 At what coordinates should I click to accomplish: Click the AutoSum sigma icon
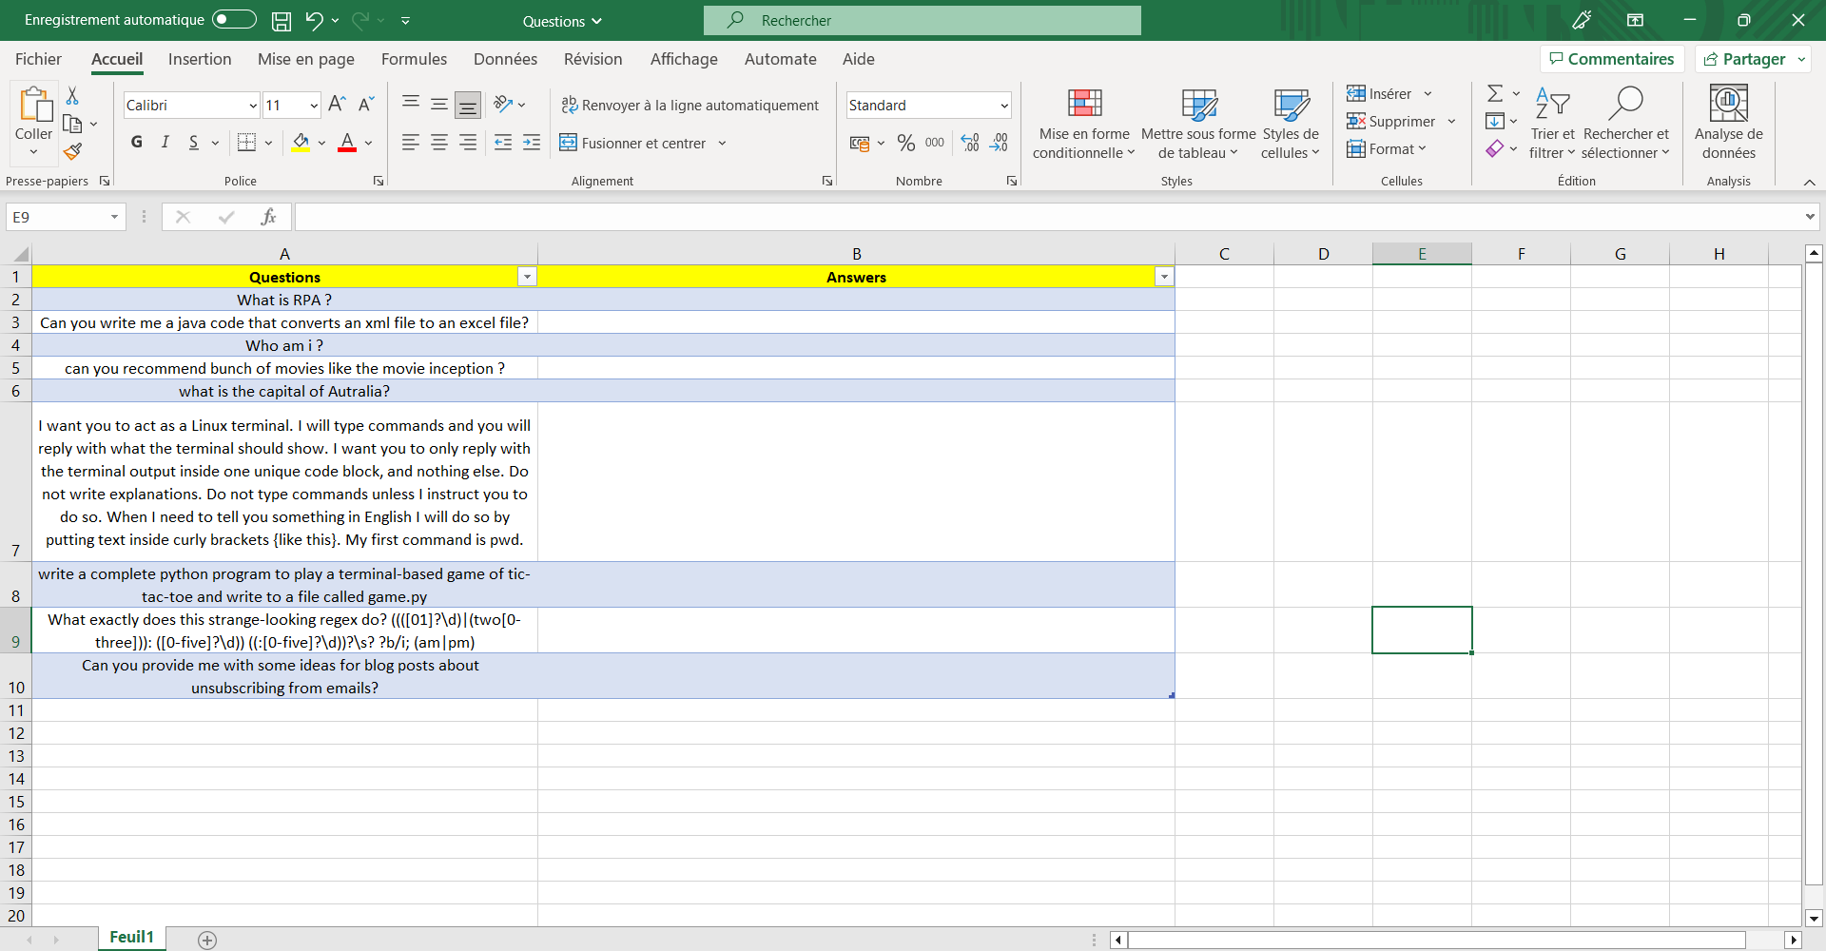(x=1495, y=93)
